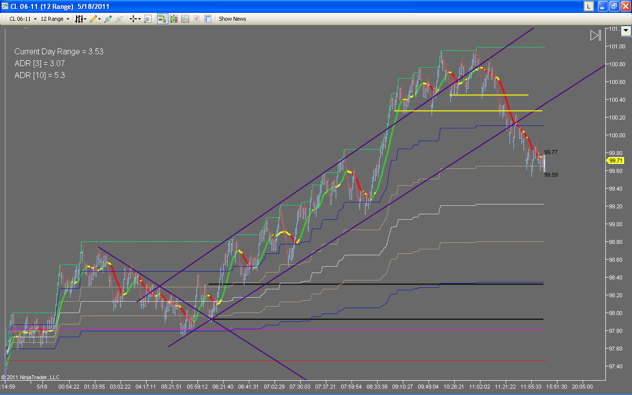Click the 11:02:02 time axis label

(480, 387)
